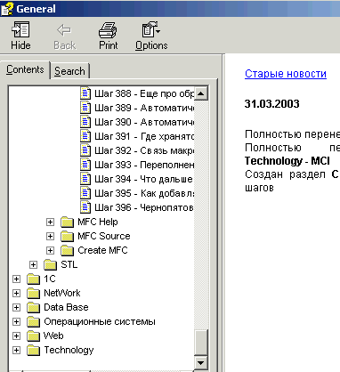Viewport: 340px width, 372px height.
Task: Open topic text Шаг 389 - Автоматич
Action: tap(144, 108)
